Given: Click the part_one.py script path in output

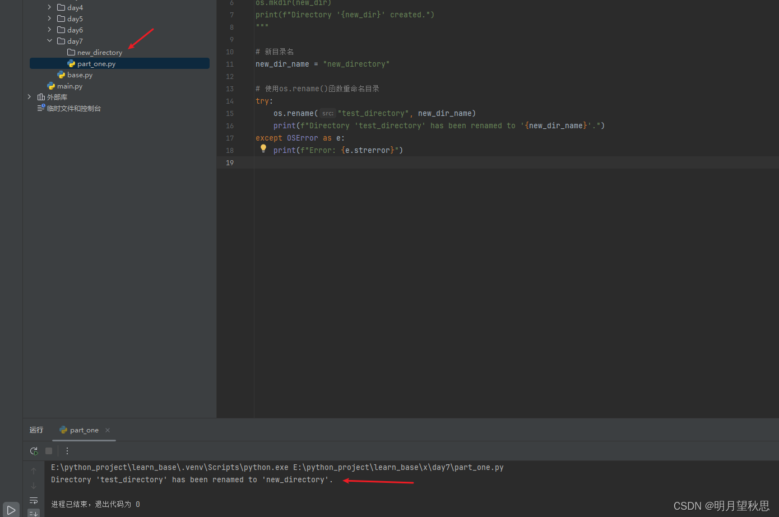Looking at the screenshot, I should pos(398,467).
